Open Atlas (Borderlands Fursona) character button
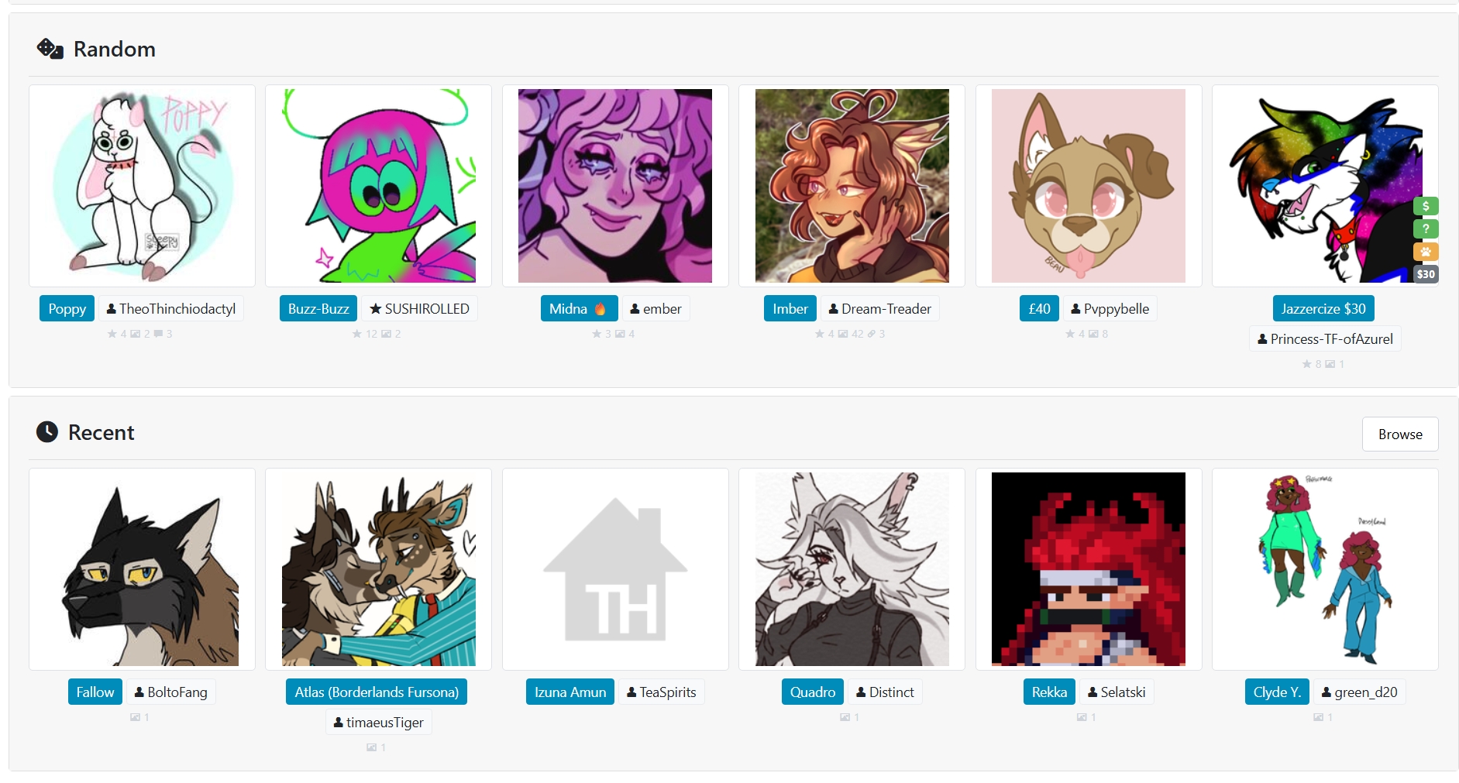This screenshot has height=783, width=1459. (377, 692)
